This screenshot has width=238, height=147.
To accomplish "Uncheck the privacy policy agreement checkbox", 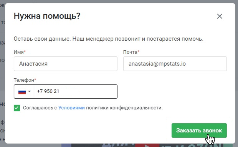I will click(17, 108).
